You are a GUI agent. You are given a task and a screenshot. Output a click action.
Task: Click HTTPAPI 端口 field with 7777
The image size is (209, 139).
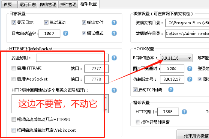97,68
